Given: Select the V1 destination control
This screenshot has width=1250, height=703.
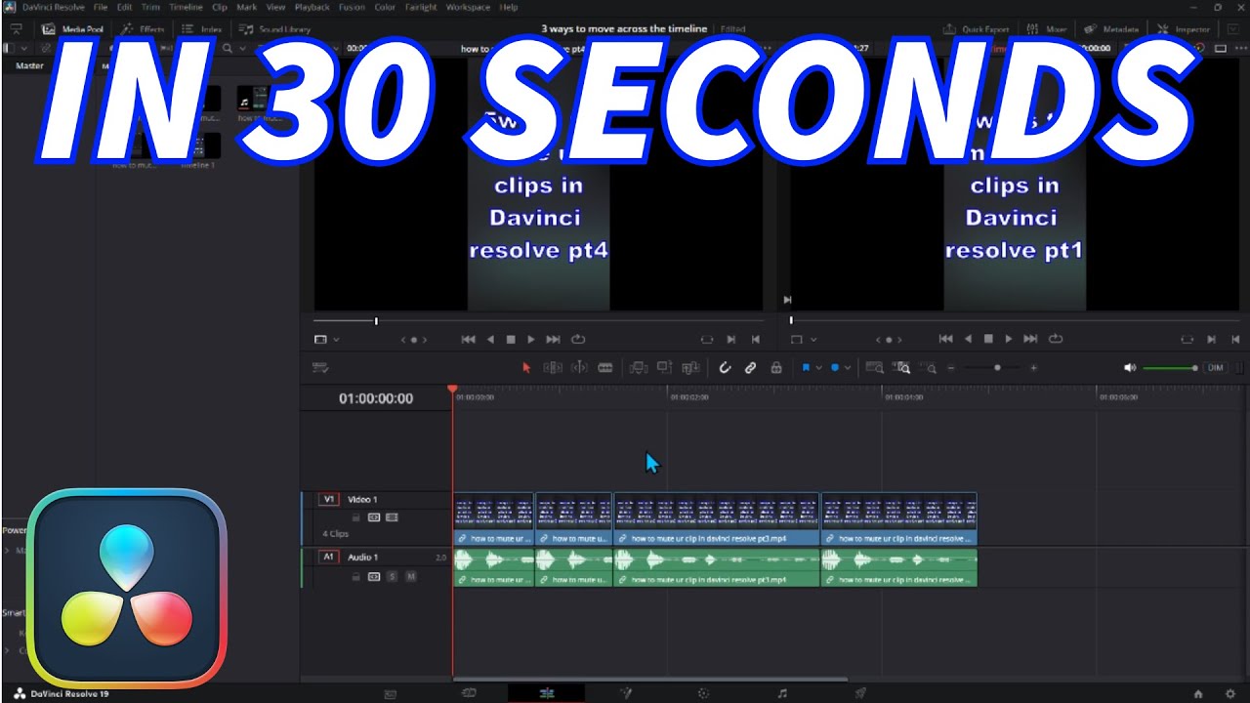Looking at the screenshot, I should 329,499.
